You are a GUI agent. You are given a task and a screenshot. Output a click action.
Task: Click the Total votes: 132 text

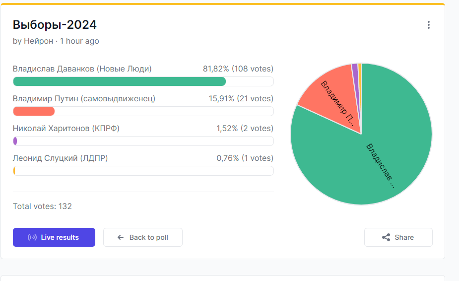point(42,206)
